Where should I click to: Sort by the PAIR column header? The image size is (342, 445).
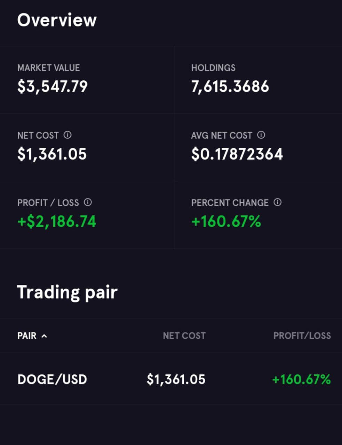(27, 336)
